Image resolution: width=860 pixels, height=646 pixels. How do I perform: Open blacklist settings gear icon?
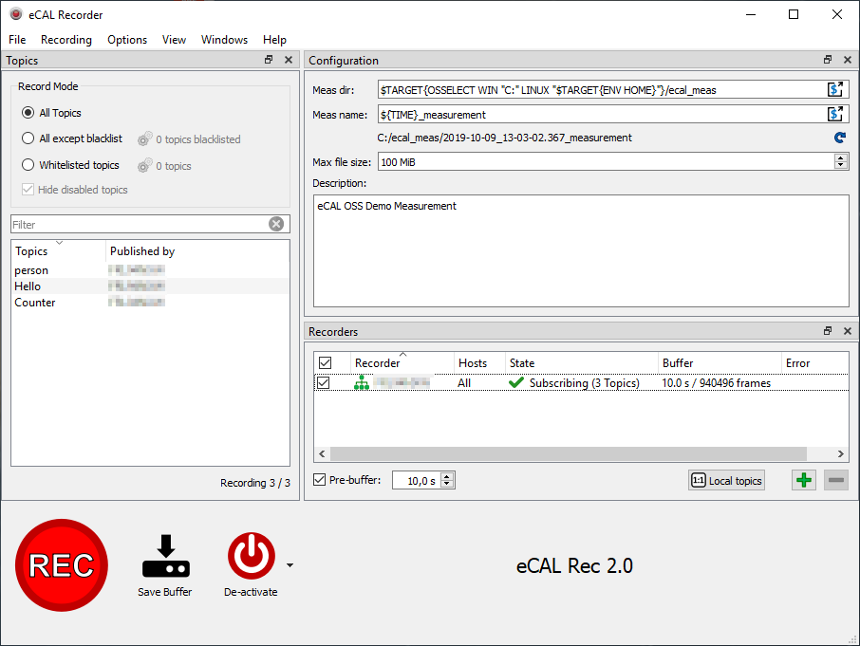click(144, 139)
